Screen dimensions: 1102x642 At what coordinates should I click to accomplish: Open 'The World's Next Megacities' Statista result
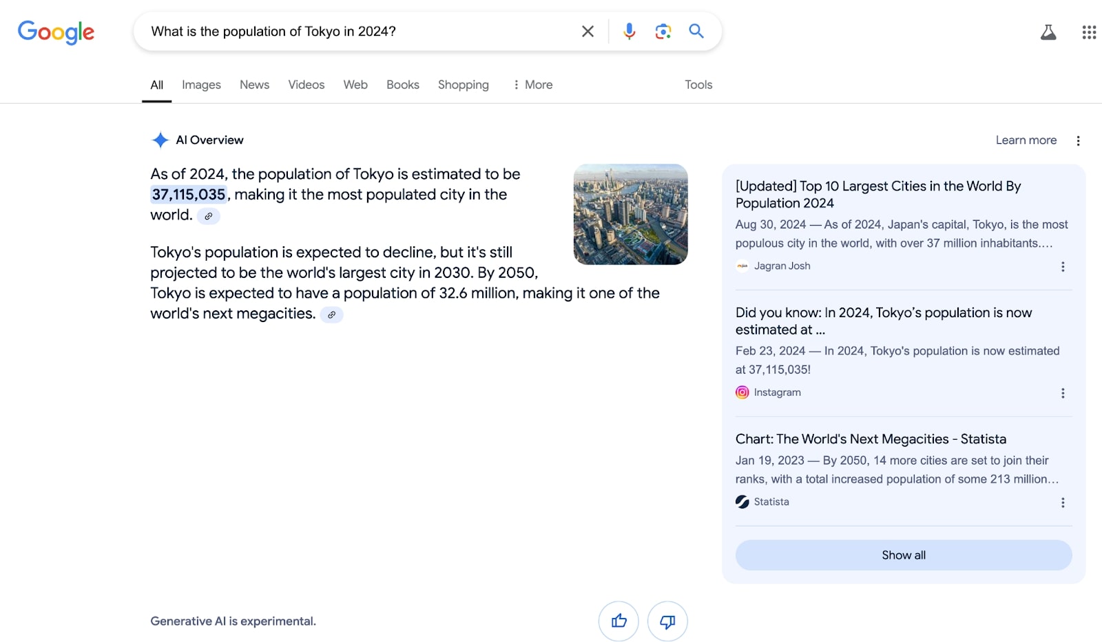point(871,439)
